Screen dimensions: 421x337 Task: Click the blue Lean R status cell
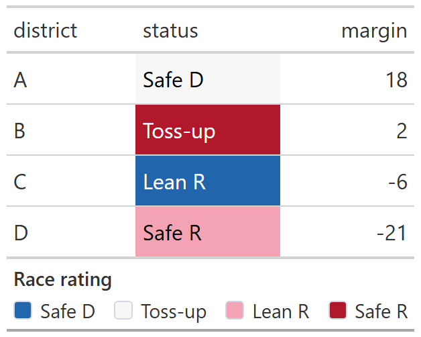tap(207, 181)
